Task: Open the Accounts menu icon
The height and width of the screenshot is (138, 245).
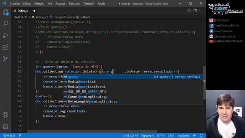Action: point(5,115)
